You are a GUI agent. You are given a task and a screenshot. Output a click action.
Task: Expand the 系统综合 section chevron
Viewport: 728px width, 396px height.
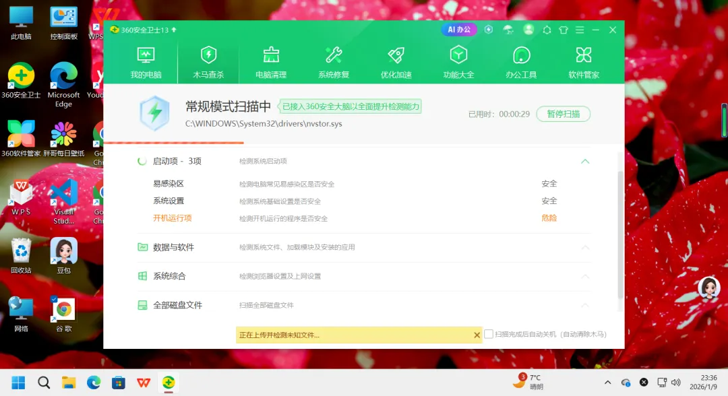coord(585,276)
